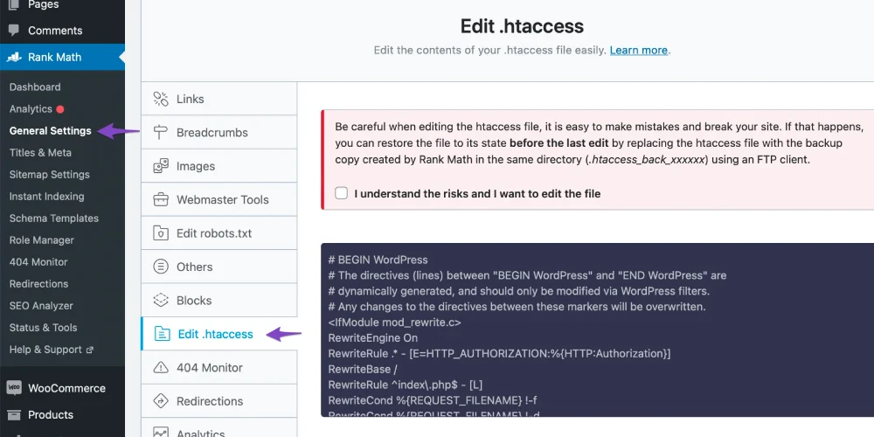Open Instant Indexing submenu item
Viewport: 874px width, 437px height.
[x=47, y=196]
